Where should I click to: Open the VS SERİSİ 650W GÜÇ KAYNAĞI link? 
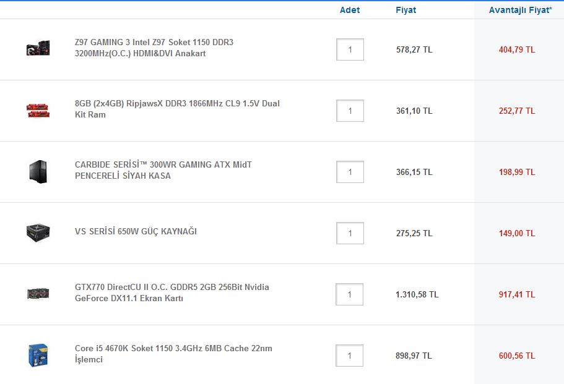coord(136,231)
